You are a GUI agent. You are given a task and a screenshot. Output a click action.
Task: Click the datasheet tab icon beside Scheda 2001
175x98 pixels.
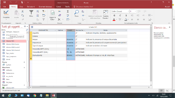[32, 27]
